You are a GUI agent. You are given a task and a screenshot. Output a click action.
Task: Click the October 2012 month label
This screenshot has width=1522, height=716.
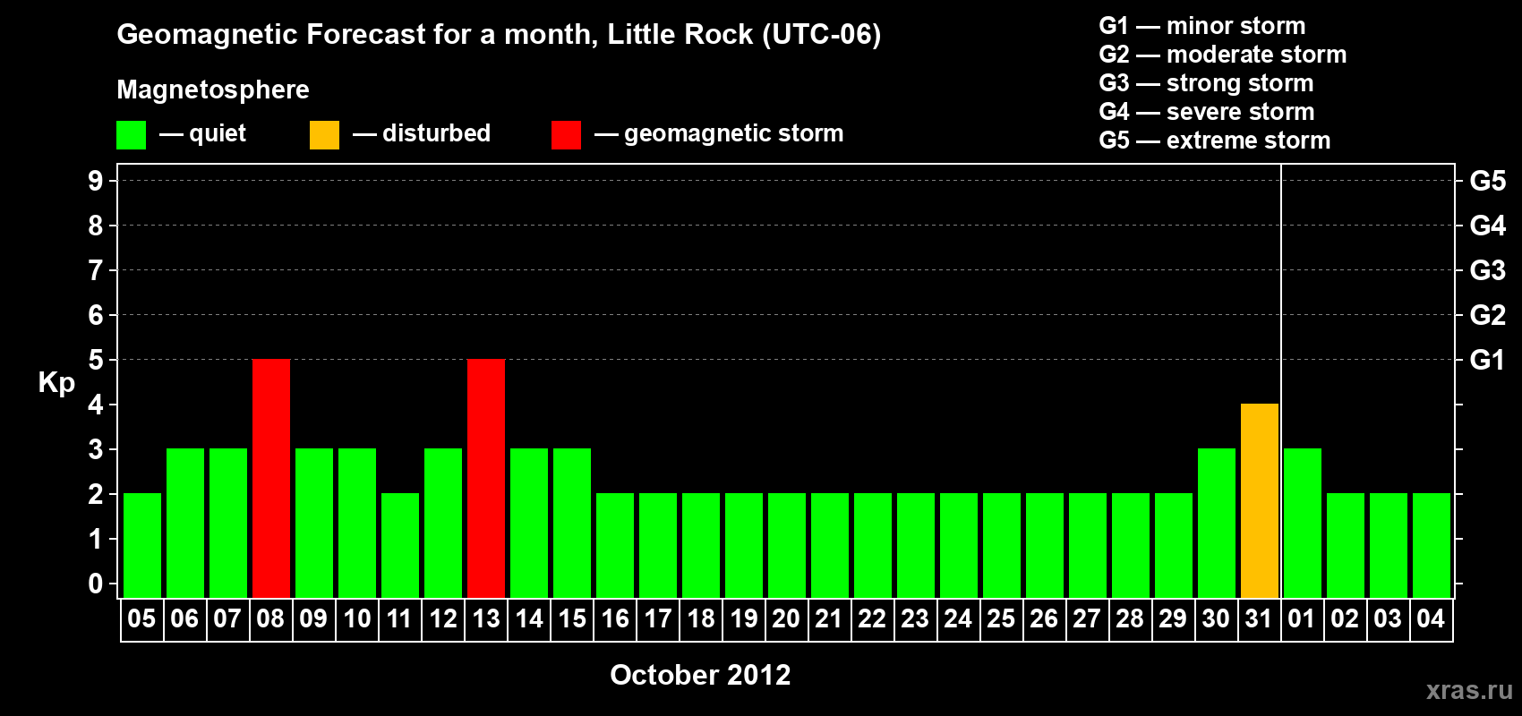700,675
